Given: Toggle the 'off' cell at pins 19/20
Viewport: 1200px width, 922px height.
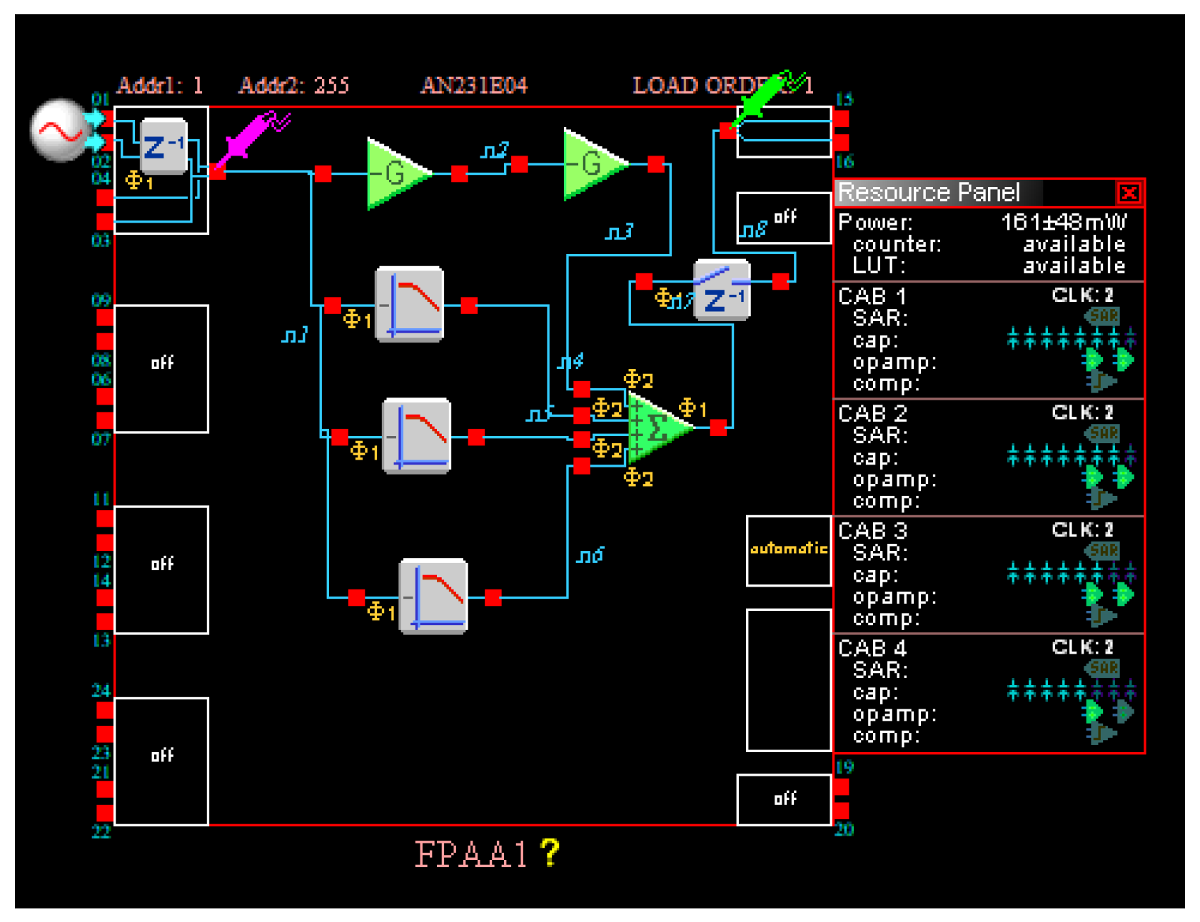Looking at the screenshot, I should click(784, 799).
